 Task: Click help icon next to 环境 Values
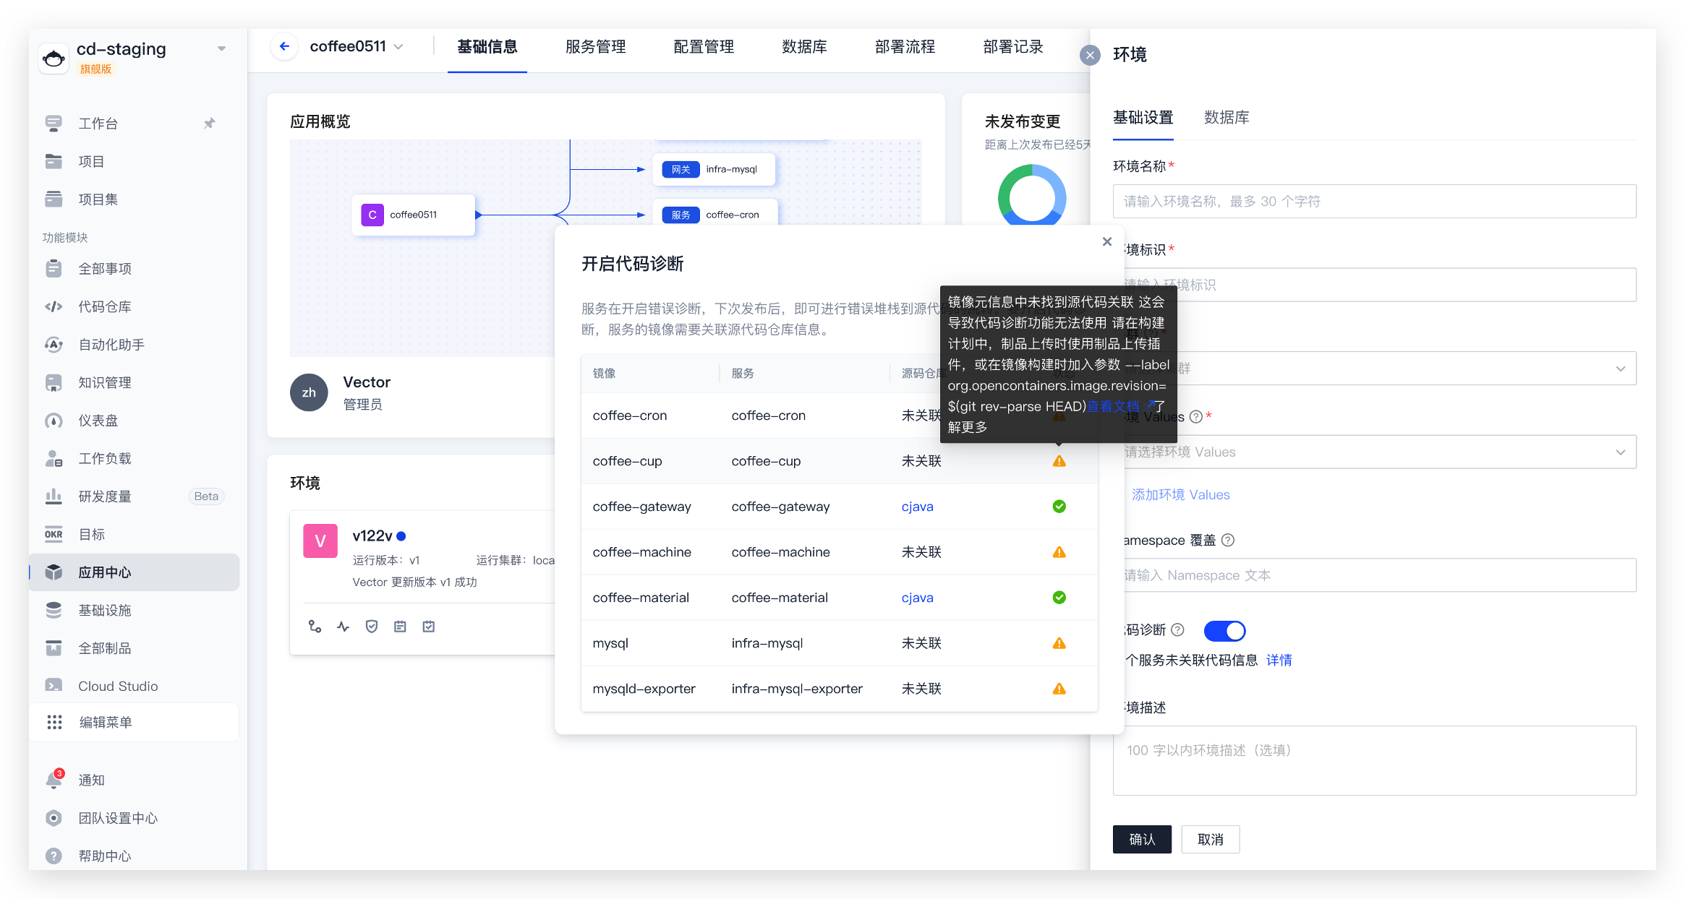pyautogui.click(x=1195, y=417)
